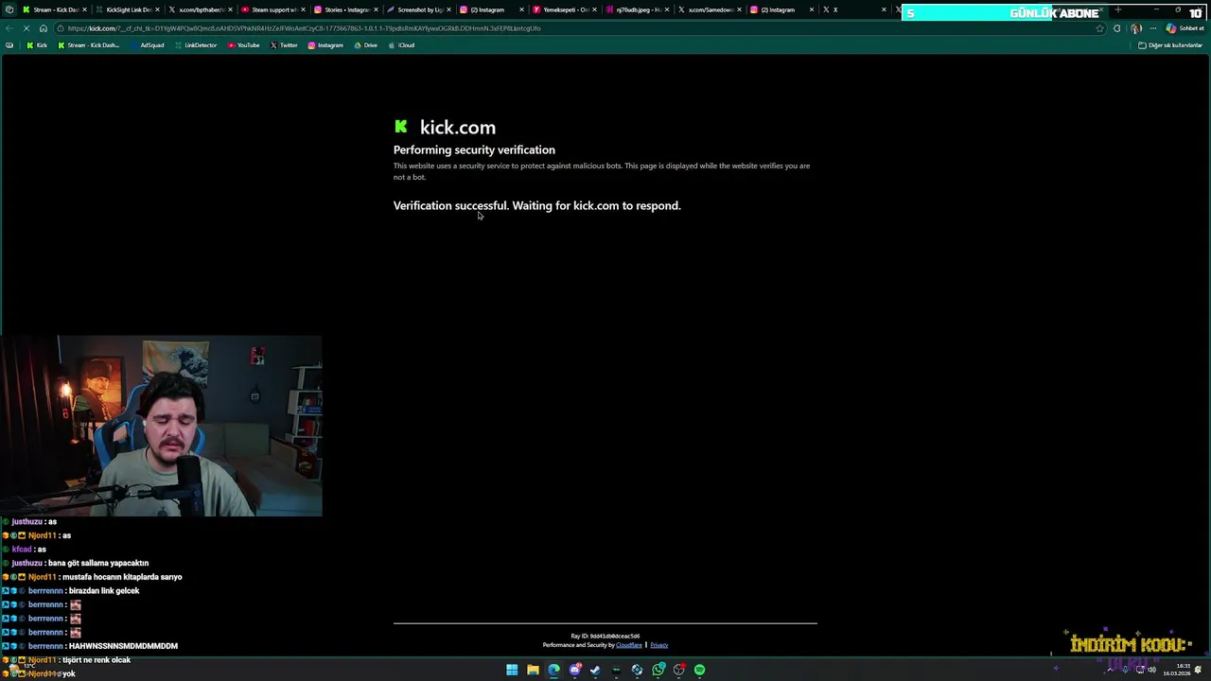Click the browser back arrow
Screen dimensions: 1211x681
pyautogui.click(x=9, y=28)
